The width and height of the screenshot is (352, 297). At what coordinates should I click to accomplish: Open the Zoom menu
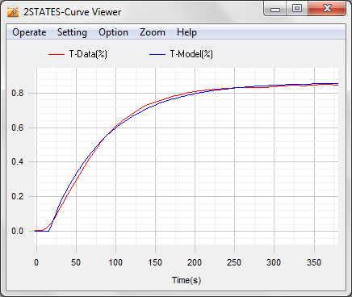(x=153, y=32)
